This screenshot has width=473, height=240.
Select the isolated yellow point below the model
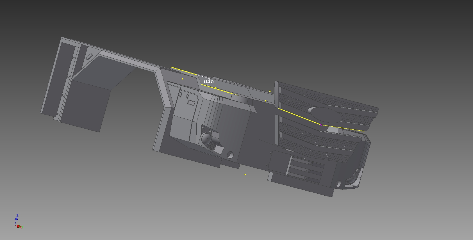click(x=245, y=175)
